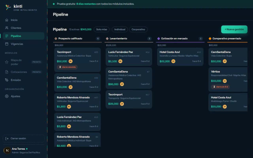Toggle the Corporativo filter chip
Screen dimensions: 253x158
(x=138, y=29)
